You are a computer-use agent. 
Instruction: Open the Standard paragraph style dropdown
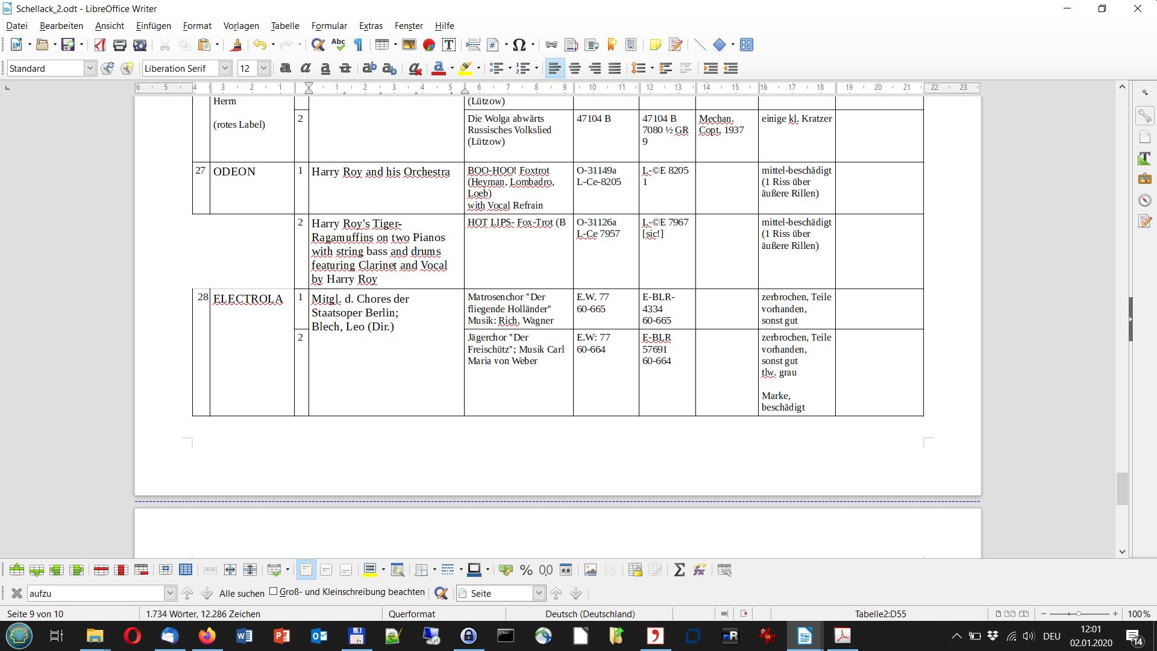coord(90,68)
